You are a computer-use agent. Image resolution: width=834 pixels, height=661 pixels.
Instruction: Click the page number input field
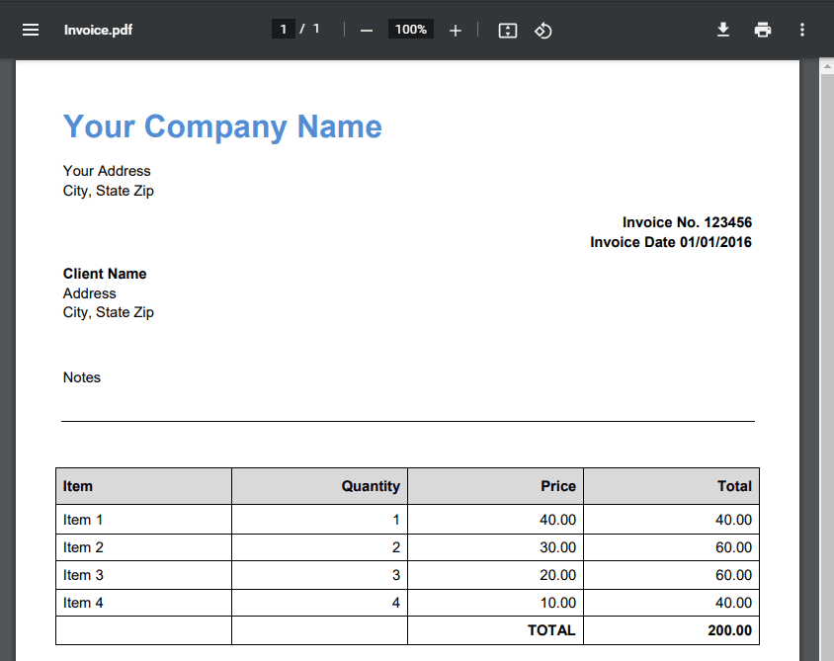pos(283,29)
